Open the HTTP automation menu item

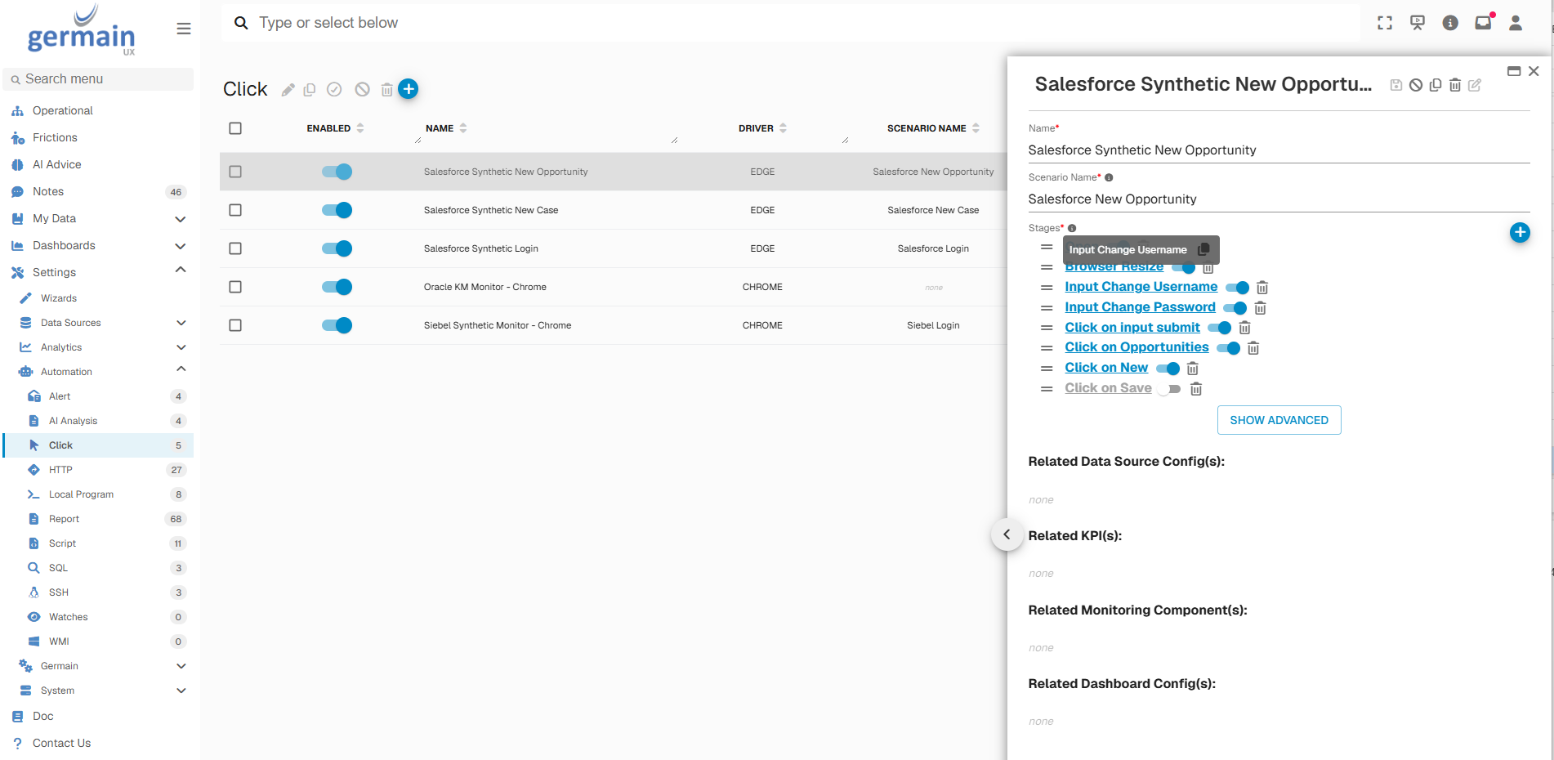tap(60, 470)
